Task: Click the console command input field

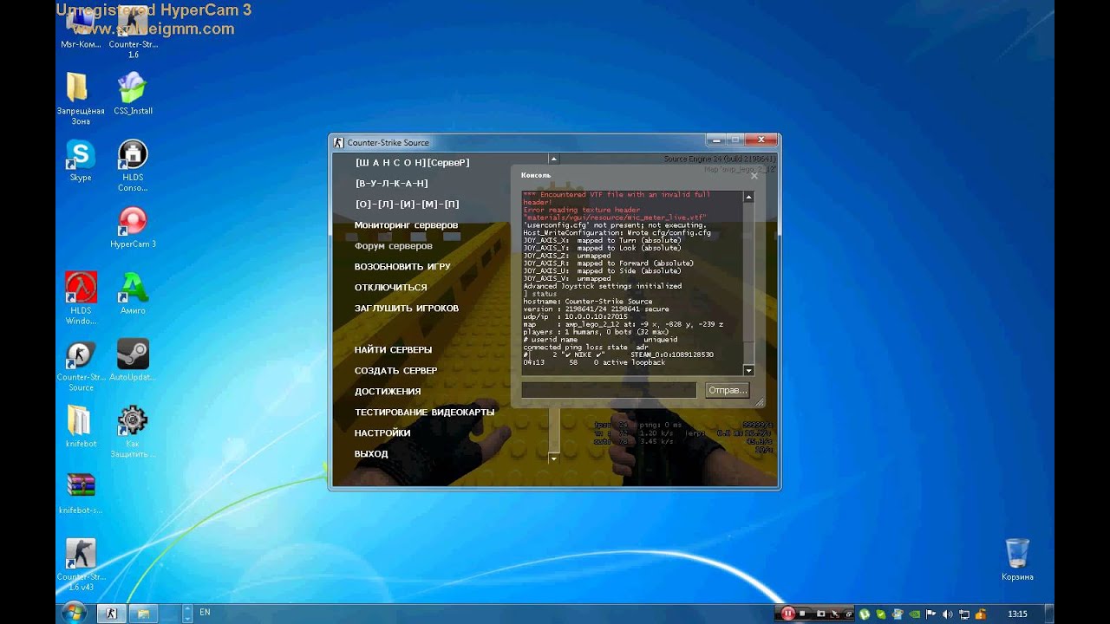Action: (609, 390)
